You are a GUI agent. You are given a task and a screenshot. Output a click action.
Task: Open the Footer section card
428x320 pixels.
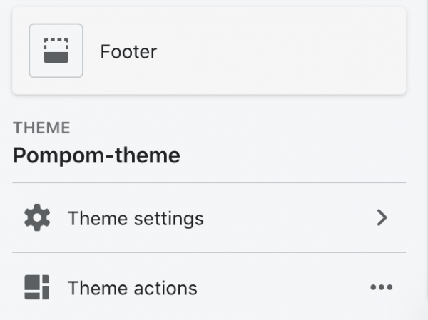pos(209,51)
